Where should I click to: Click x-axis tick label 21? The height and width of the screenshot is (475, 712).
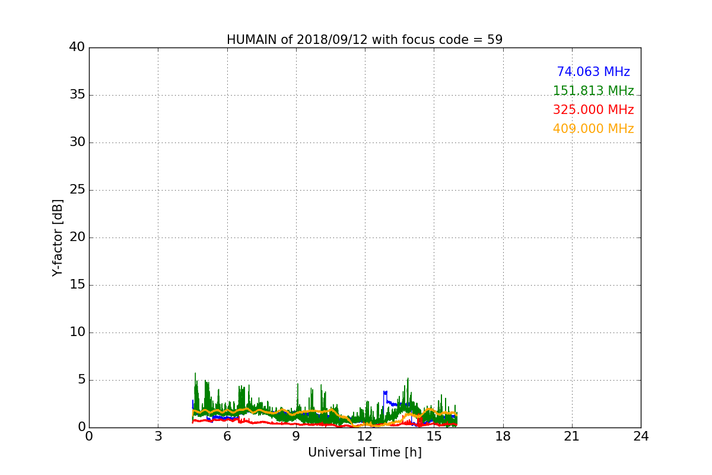tap(572, 436)
